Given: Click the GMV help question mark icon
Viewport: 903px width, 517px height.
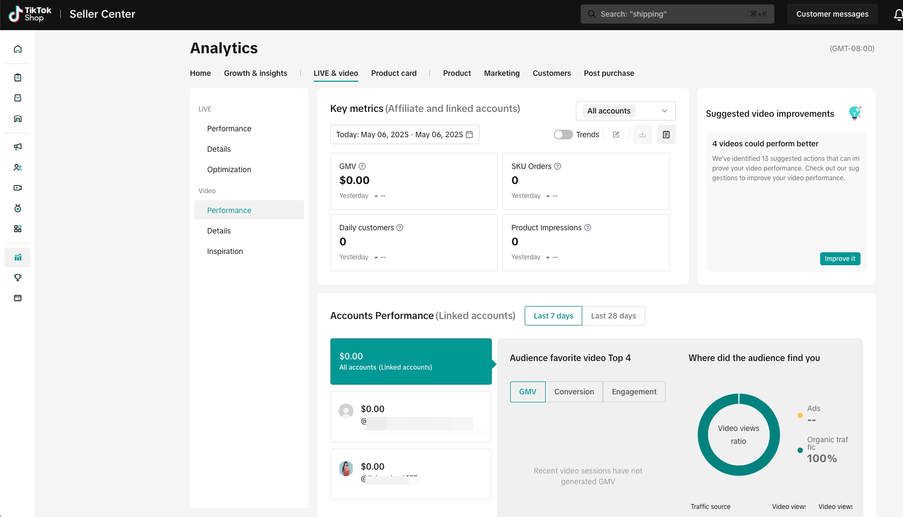Looking at the screenshot, I should pyautogui.click(x=362, y=166).
